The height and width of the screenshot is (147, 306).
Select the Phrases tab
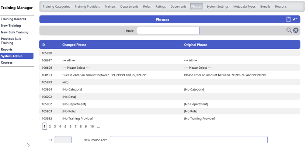coord(197,6)
